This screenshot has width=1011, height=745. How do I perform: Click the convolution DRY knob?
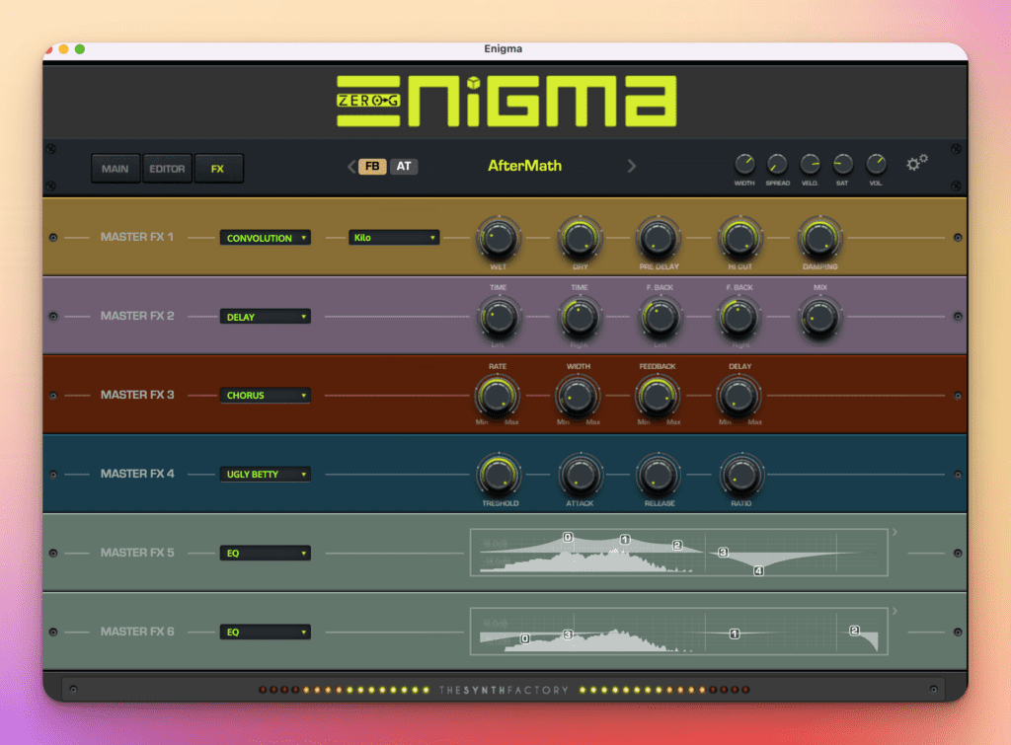[580, 239]
